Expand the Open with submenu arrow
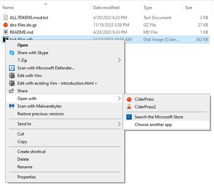 click(x=119, y=98)
